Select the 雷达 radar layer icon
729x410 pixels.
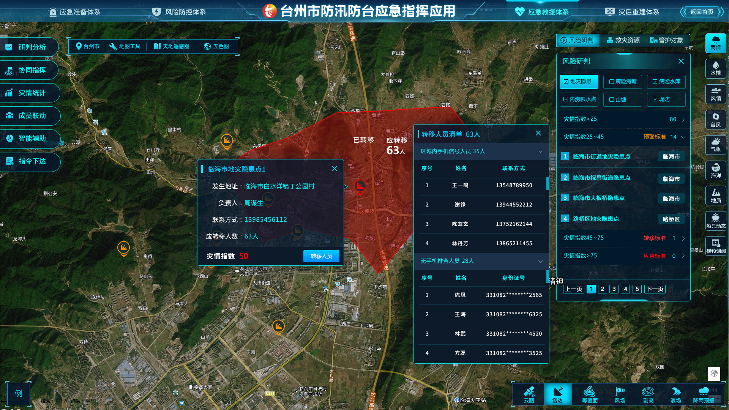pos(557,394)
